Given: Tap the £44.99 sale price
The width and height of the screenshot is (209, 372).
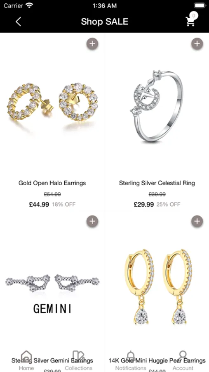Looking at the screenshot, I should point(39,204).
